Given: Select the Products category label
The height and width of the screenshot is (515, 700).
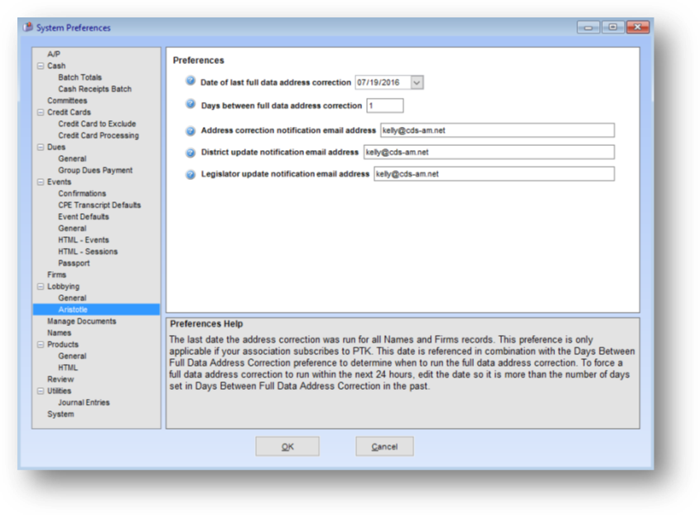Looking at the screenshot, I should coord(62,345).
